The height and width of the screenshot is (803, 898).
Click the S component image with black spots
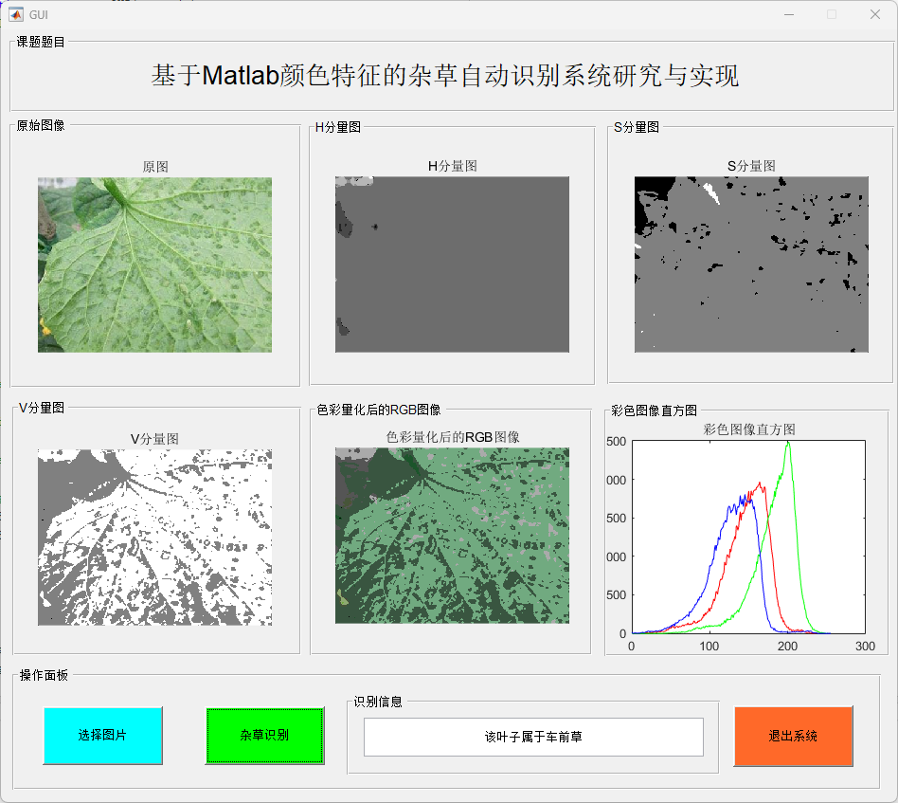[751, 265]
